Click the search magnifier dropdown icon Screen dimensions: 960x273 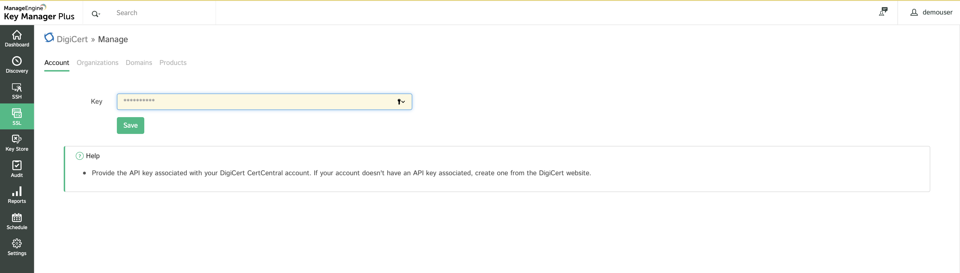click(96, 14)
